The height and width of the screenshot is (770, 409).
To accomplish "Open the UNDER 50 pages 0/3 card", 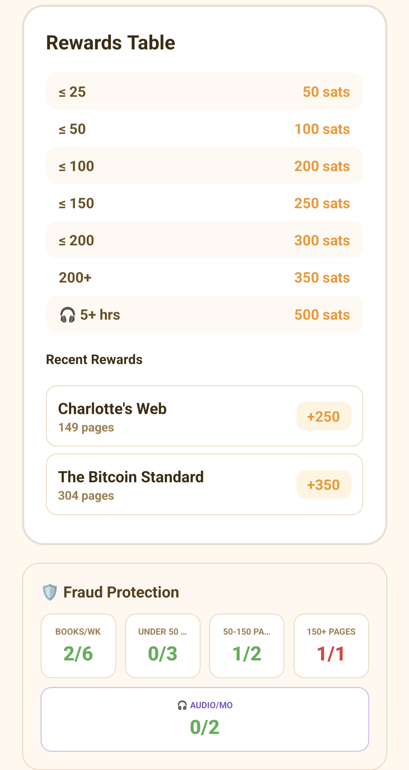I will tap(163, 646).
